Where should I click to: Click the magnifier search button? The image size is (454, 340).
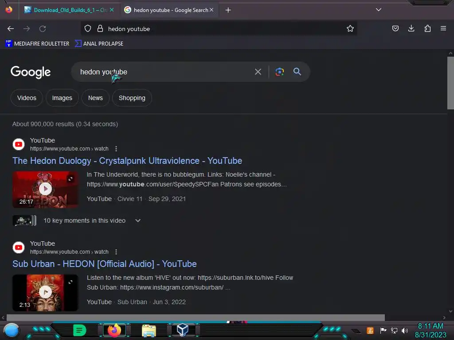[x=297, y=72]
